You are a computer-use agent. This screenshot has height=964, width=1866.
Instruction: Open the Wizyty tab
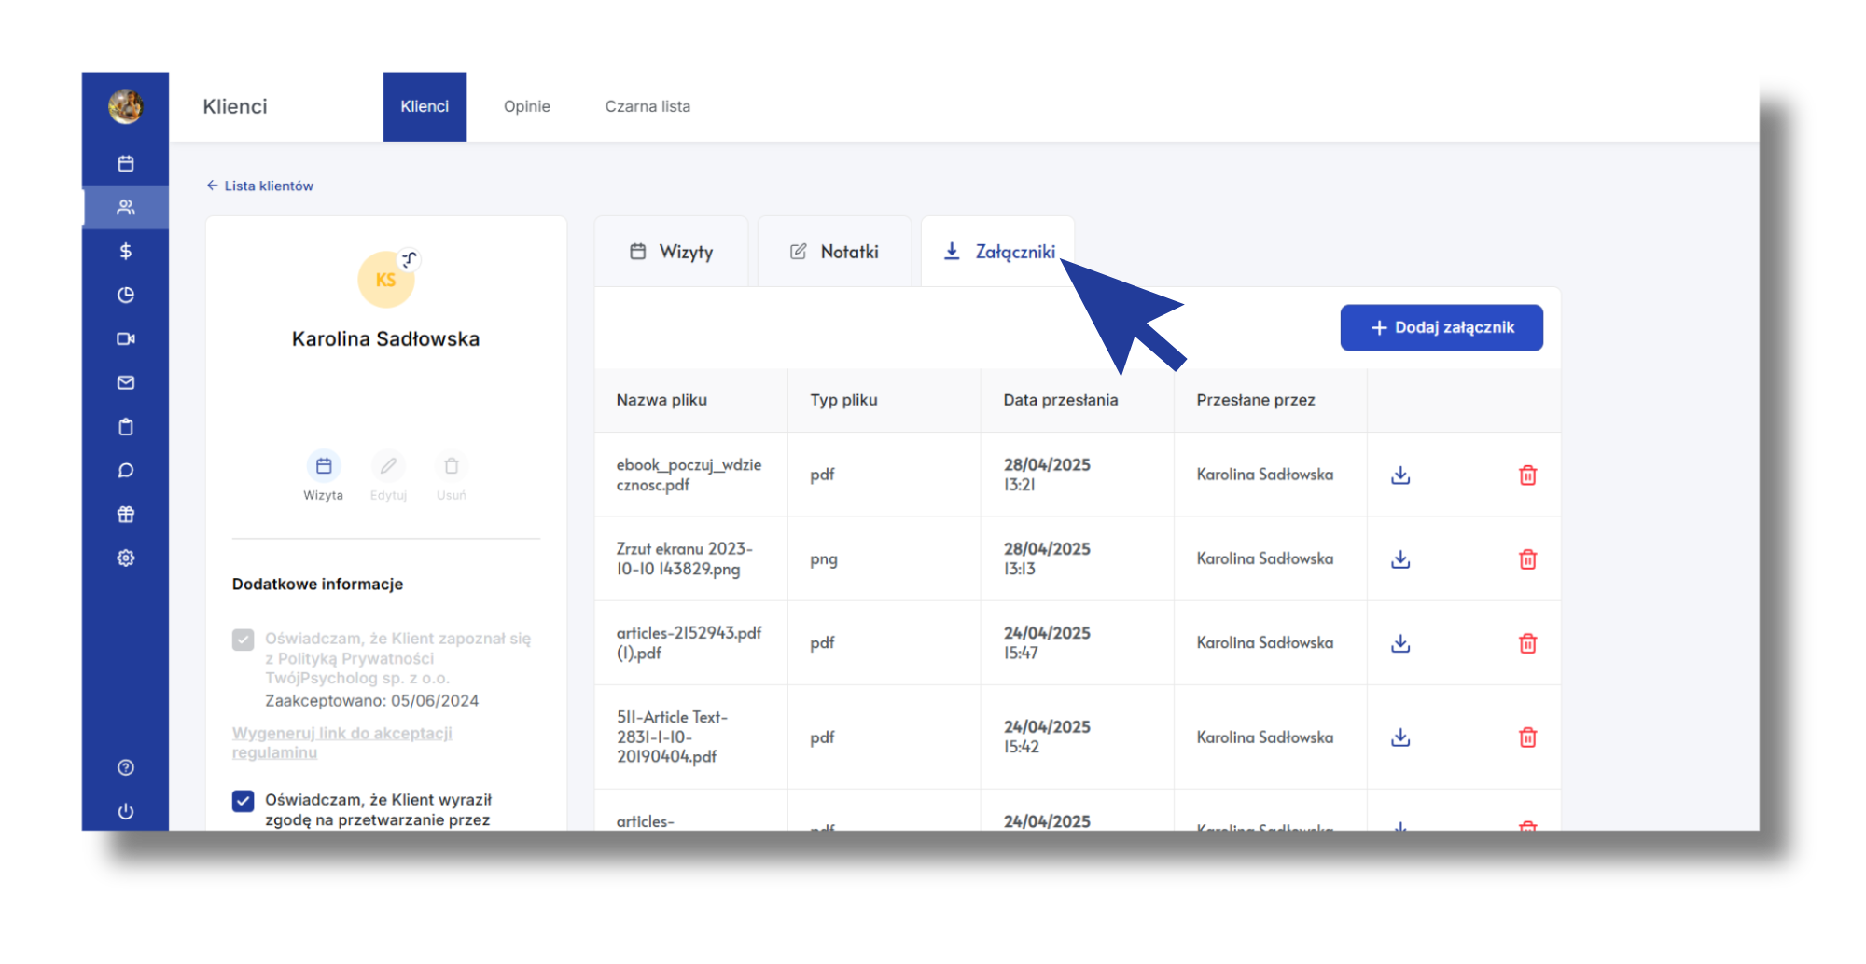pos(672,252)
